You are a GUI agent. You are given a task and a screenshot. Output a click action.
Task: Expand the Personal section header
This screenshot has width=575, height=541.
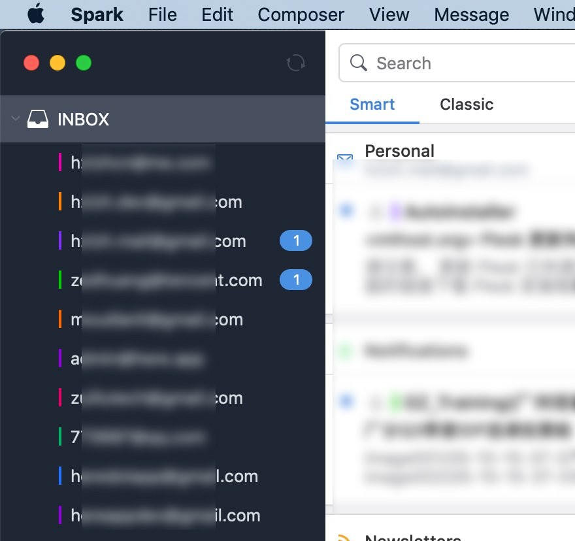coord(399,152)
